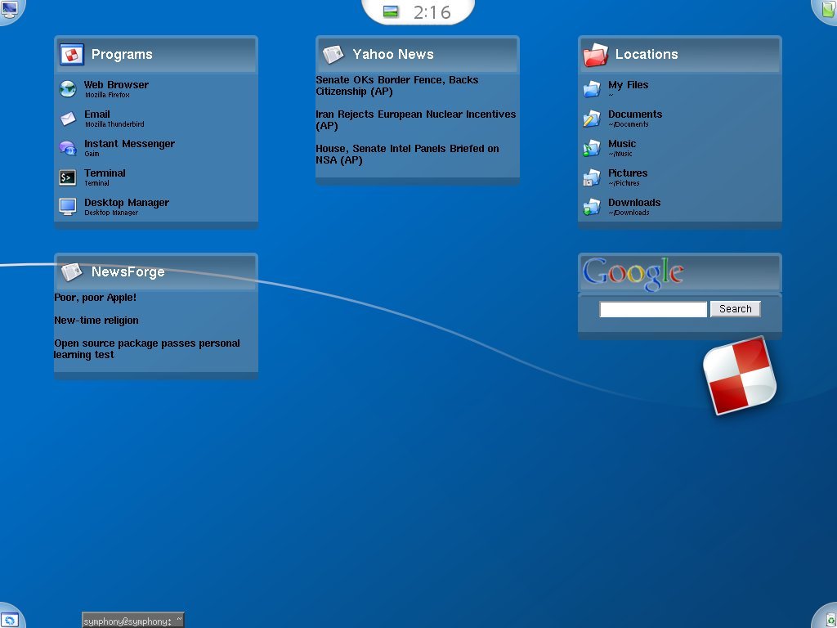The image size is (837, 628).
Task: Focus the Google search text field
Action: pyautogui.click(x=653, y=309)
